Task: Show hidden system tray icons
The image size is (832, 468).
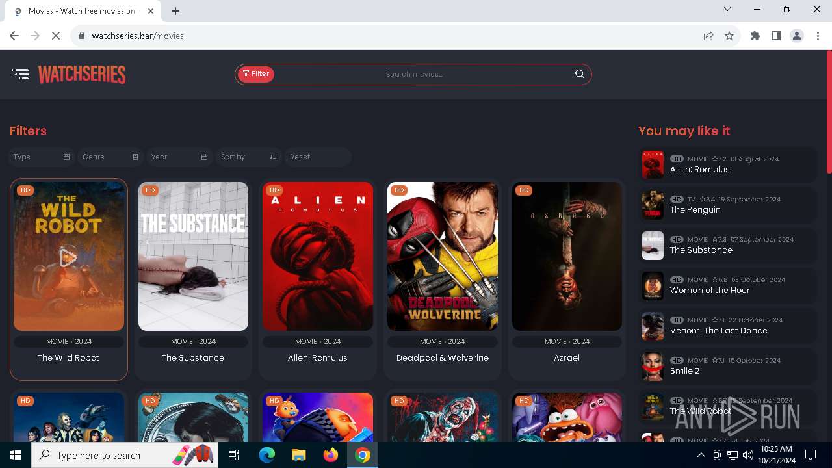Action: (x=701, y=455)
